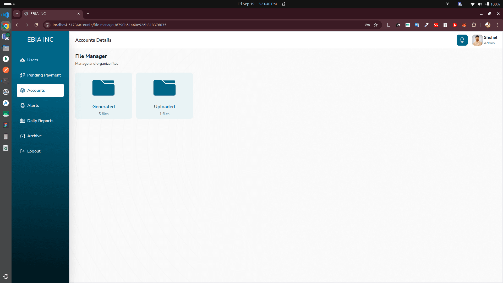The width and height of the screenshot is (503, 283).
Task: Open Postman from the dock
Action: [x=6, y=70]
